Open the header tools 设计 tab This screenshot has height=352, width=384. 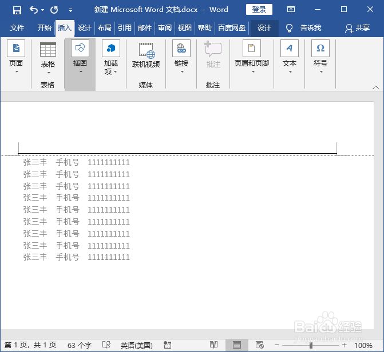click(264, 28)
